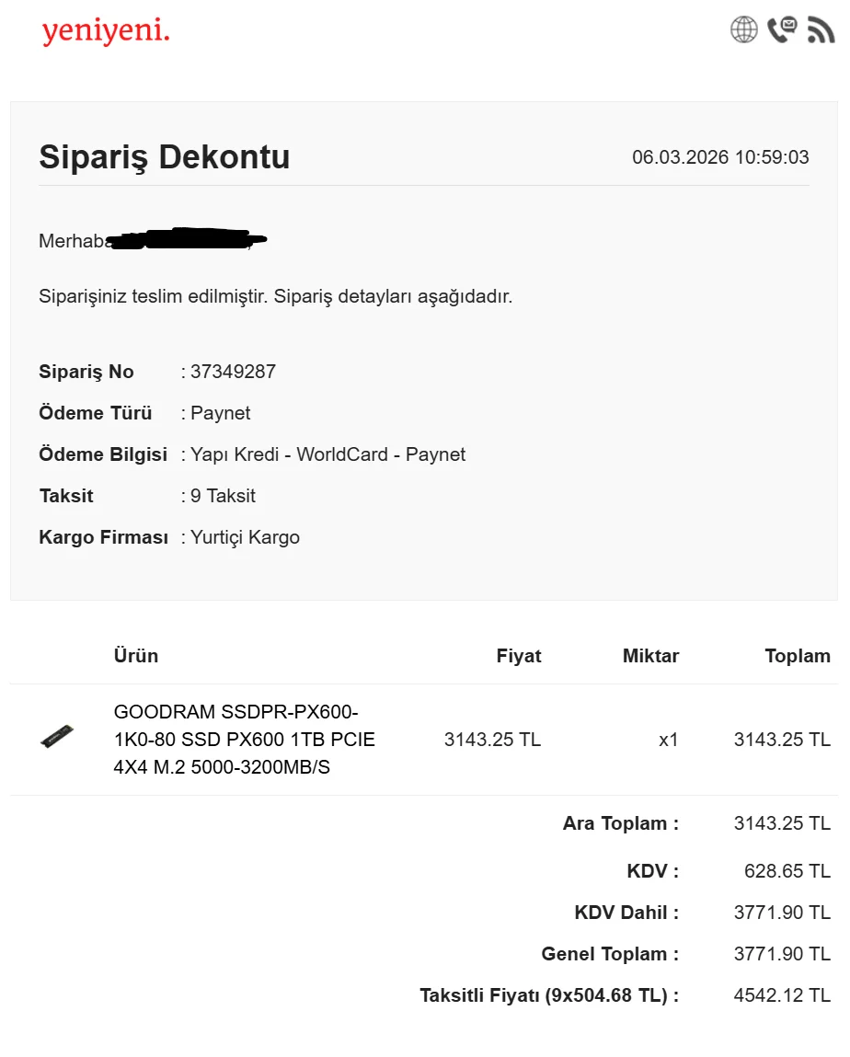
Task: Click the Miktar column header
Action: coord(650,656)
